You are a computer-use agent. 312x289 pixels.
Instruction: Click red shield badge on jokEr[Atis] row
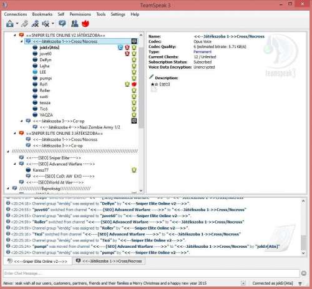tap(127, 47)
